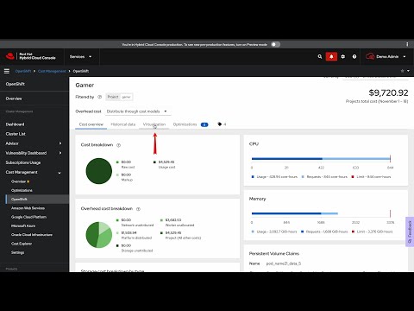Screen dimensions: 414x311
Task: Open the red notifications bell
Action: [x=331, y=57]
